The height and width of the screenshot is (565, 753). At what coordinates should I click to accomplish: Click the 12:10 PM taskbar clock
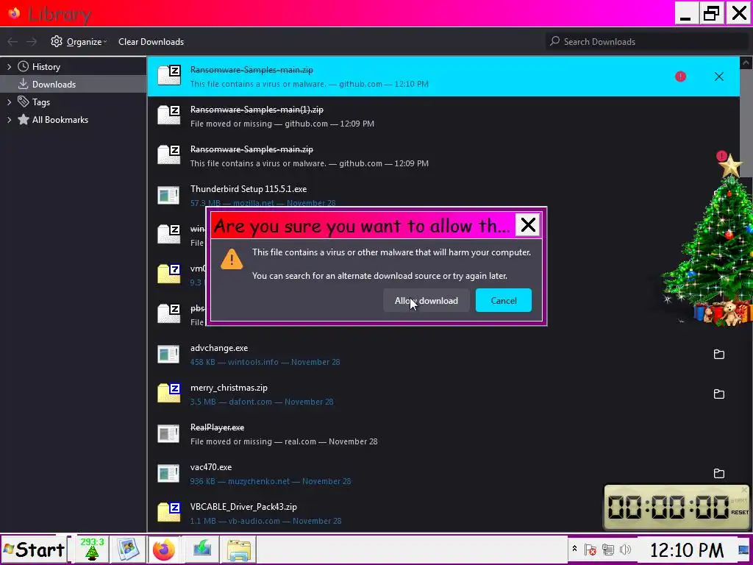(x=687, y=550)
